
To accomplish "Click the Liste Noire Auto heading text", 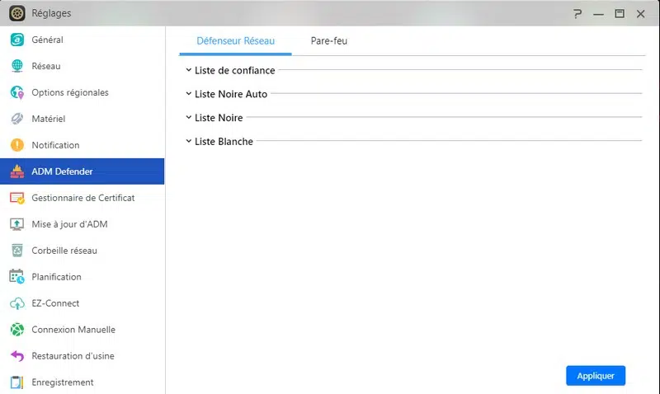I will point(231,94).
